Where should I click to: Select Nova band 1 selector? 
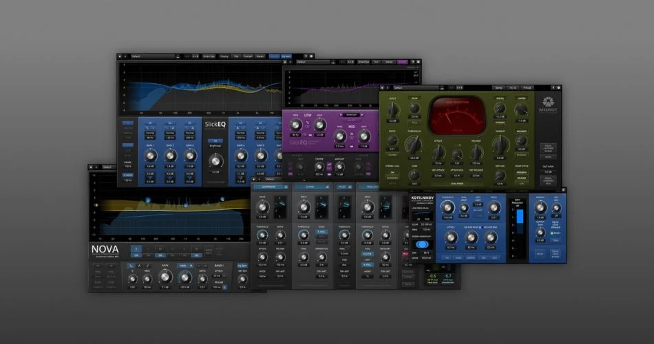[x=136, y=249]
